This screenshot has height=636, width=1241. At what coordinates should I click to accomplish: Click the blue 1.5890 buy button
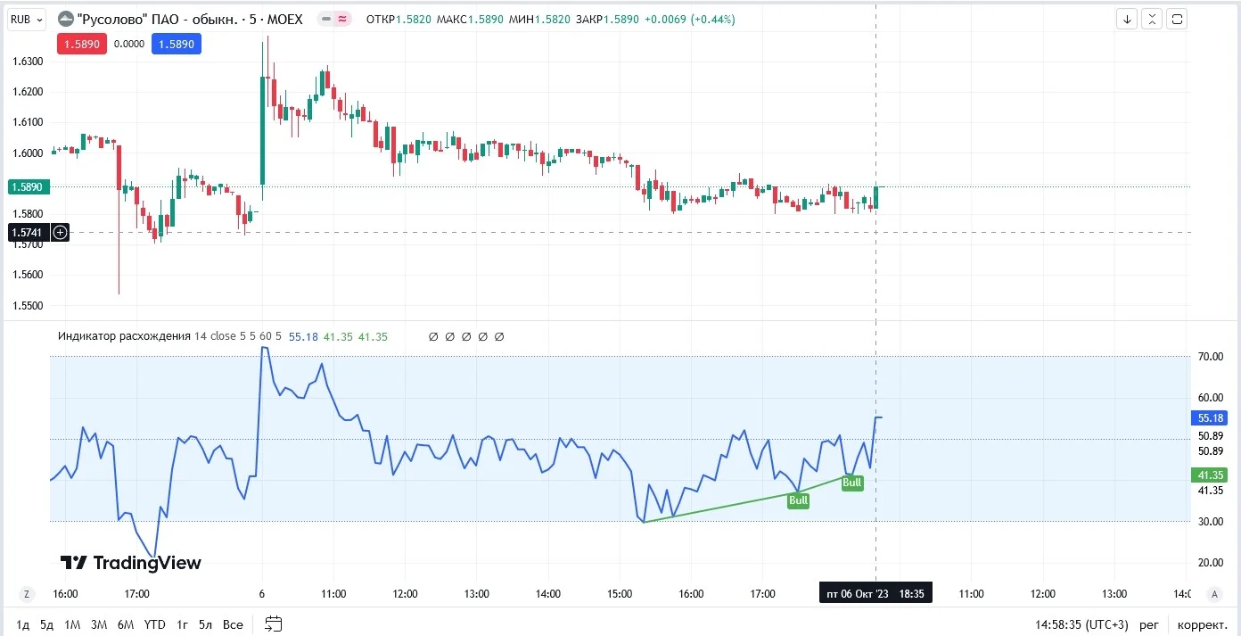pyautogui.click(x=177, y=43)
